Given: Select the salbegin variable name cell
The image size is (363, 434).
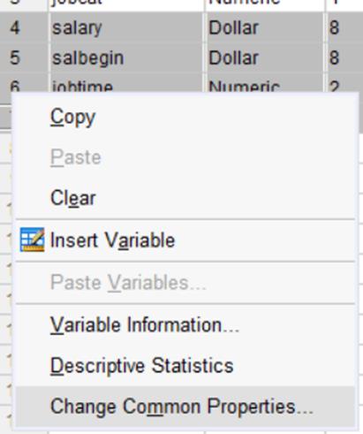Looking at the screenshot, I should click(x=126, y=57).
